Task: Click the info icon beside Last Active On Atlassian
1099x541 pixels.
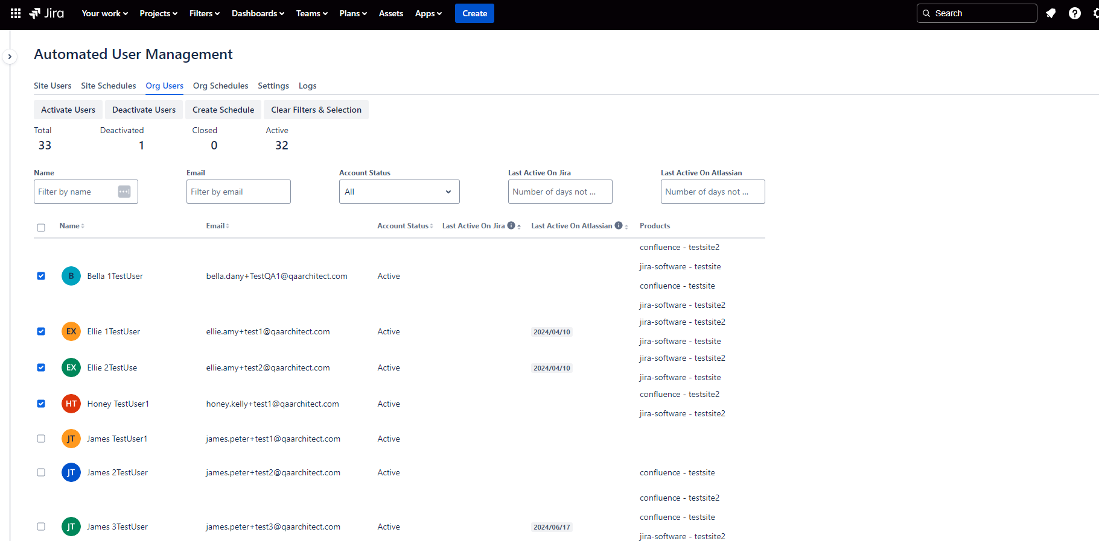Action: click(619, 225)
